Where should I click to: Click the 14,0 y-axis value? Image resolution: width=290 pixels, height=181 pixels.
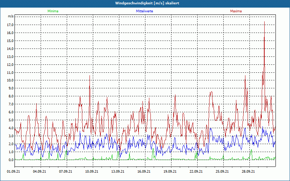click(x=11, y=49)
